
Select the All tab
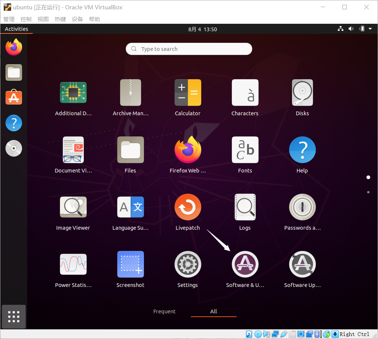214,311
